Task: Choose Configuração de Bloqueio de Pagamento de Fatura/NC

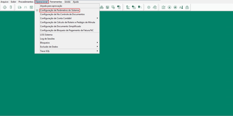Action: (x=67, y=30)
